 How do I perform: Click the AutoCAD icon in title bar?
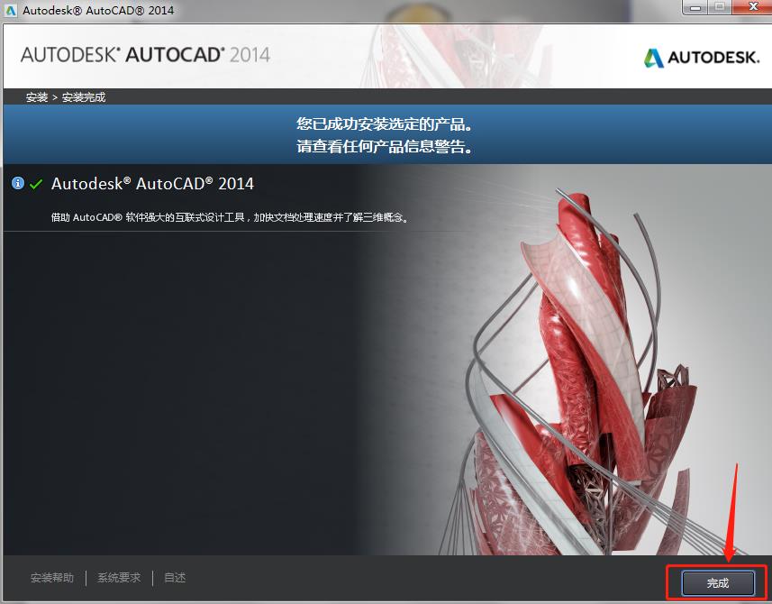[x=10, y=10]
